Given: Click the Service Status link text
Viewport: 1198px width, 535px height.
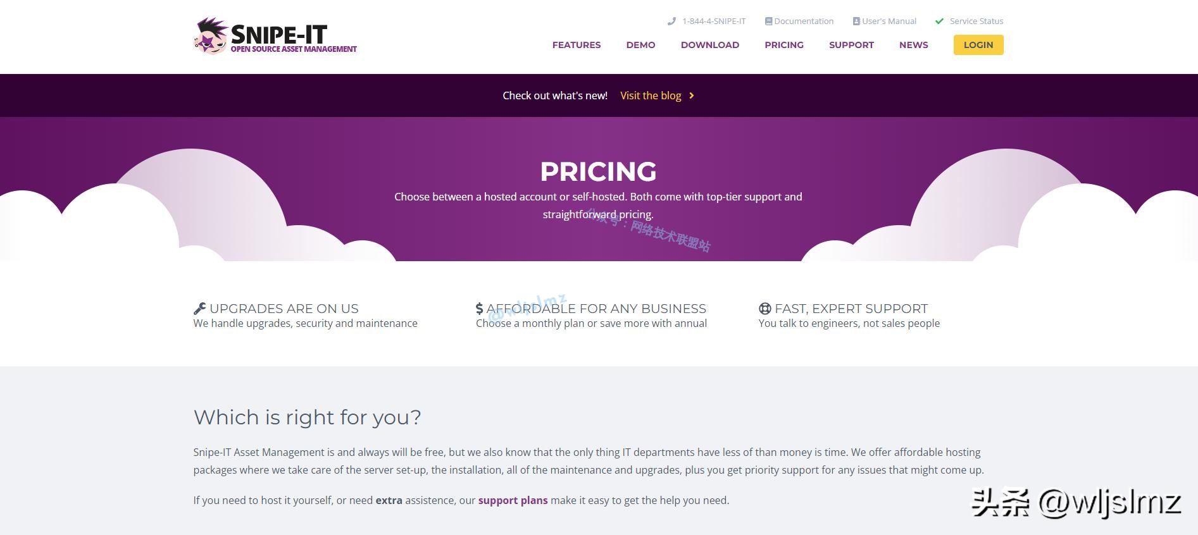Looking at the screenshot, I should point(976,22).
